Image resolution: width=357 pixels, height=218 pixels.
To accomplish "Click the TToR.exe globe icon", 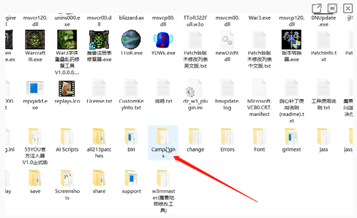I will click(x=131, y=40).
